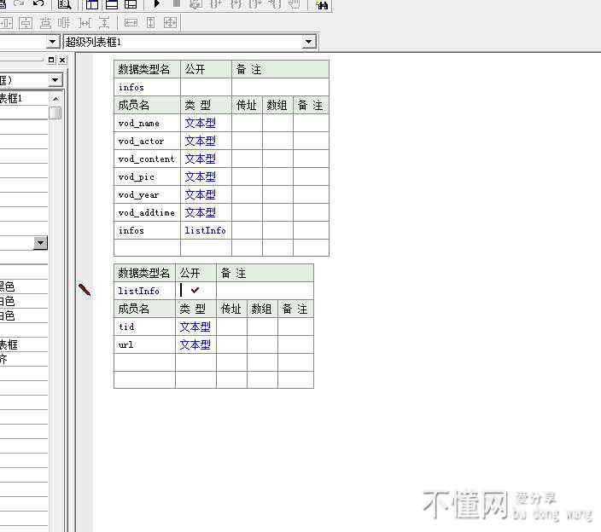Click the hand-shaped debug toolbar icon
This screenshot has width=601, height=532.
click(294, 4)
